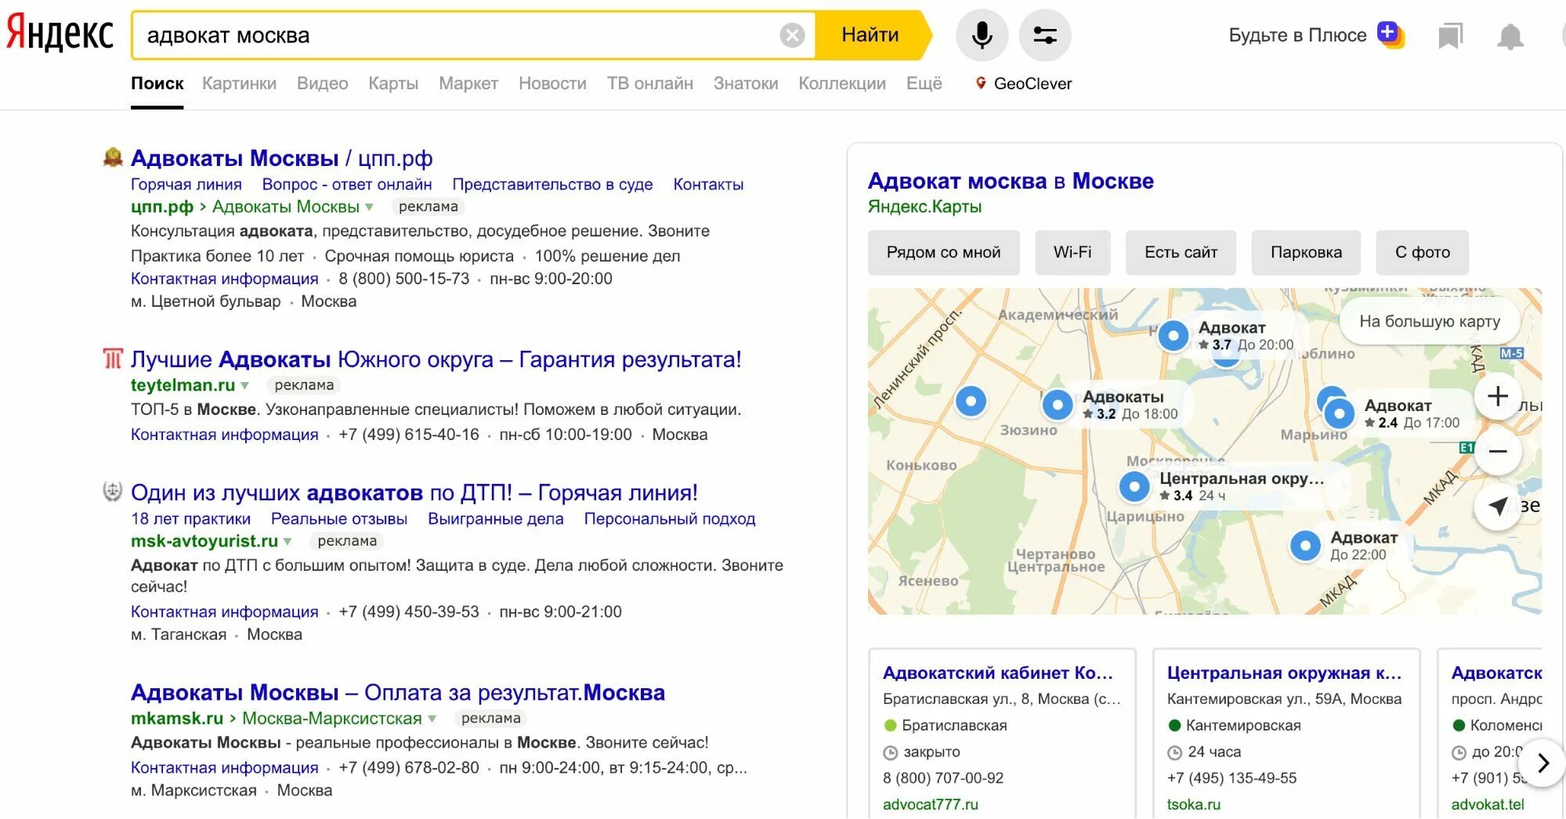Image resolution: width=1566 pixels, height=819 pixels.
Task: Open Горячая линия sitelink
Action: pos(186,184)
